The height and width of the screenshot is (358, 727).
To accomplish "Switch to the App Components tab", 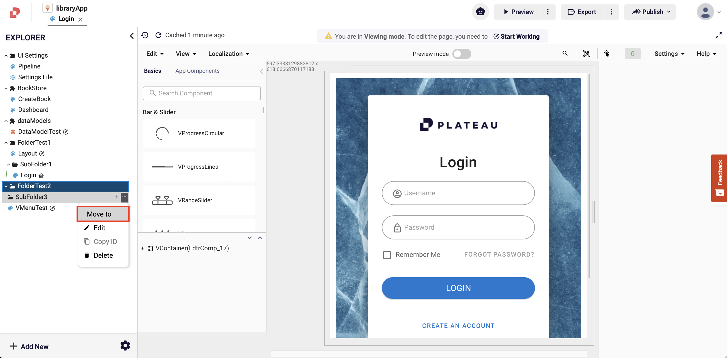I will tap(197, 71).
